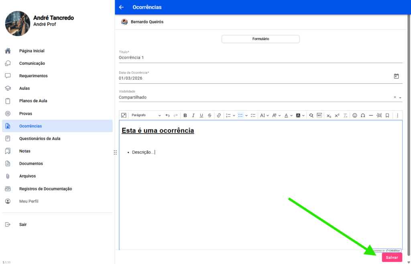This screenshot has width=411, height=264.
Task: Click the back arrow beside Ocorrências
Action: pos(122,7)
